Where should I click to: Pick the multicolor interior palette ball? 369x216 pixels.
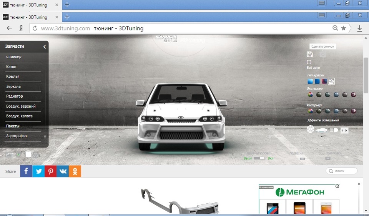coord(311,111)
